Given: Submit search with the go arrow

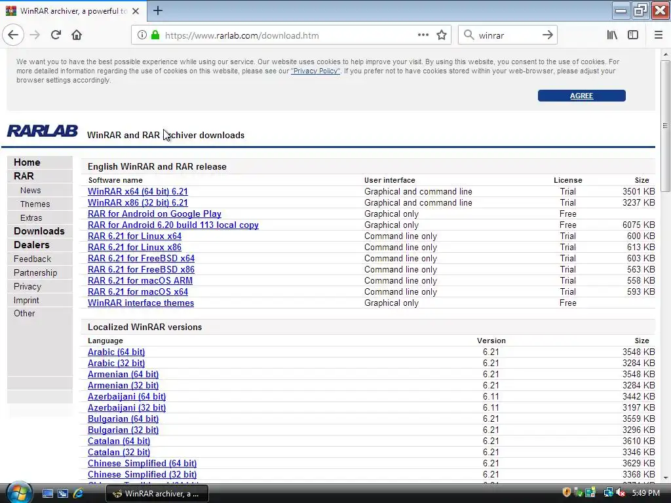Looking at the screenshot, I should point(547,35).
